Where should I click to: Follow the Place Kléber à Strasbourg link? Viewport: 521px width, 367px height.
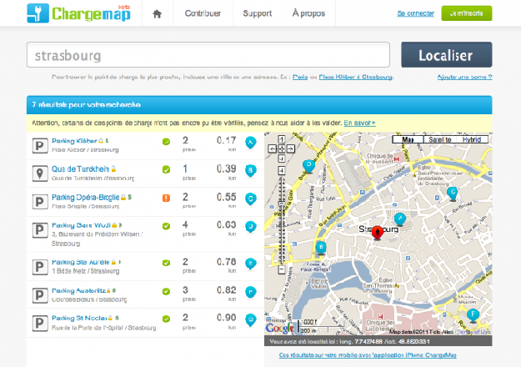[x=355, y=77]
